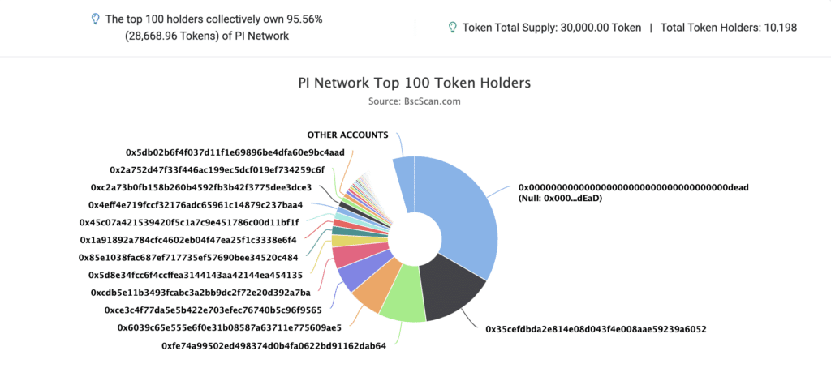Select the large blue dead address pie slice
This screenshot has height=368, width=831.
click(x=461, y=212)
